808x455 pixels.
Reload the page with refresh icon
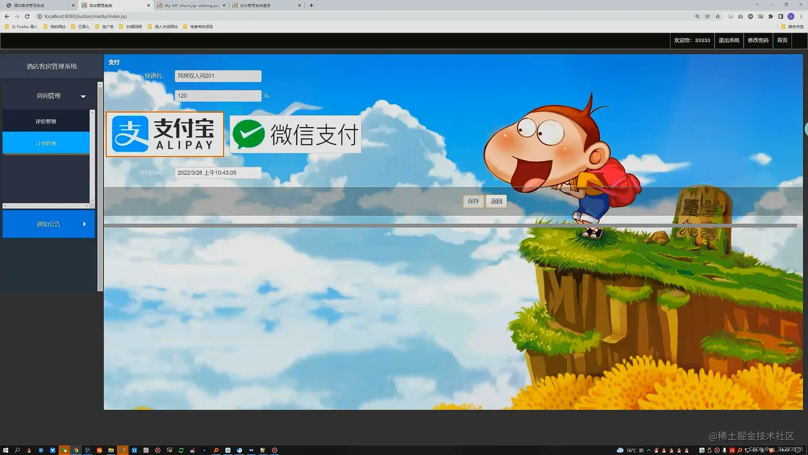point(27,17)
